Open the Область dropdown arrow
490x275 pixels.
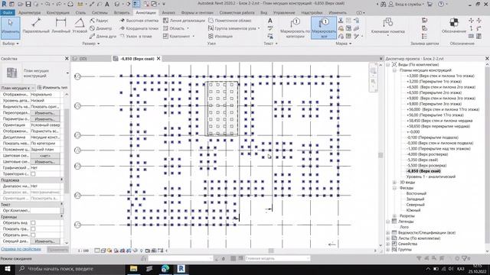coord(188,28)
